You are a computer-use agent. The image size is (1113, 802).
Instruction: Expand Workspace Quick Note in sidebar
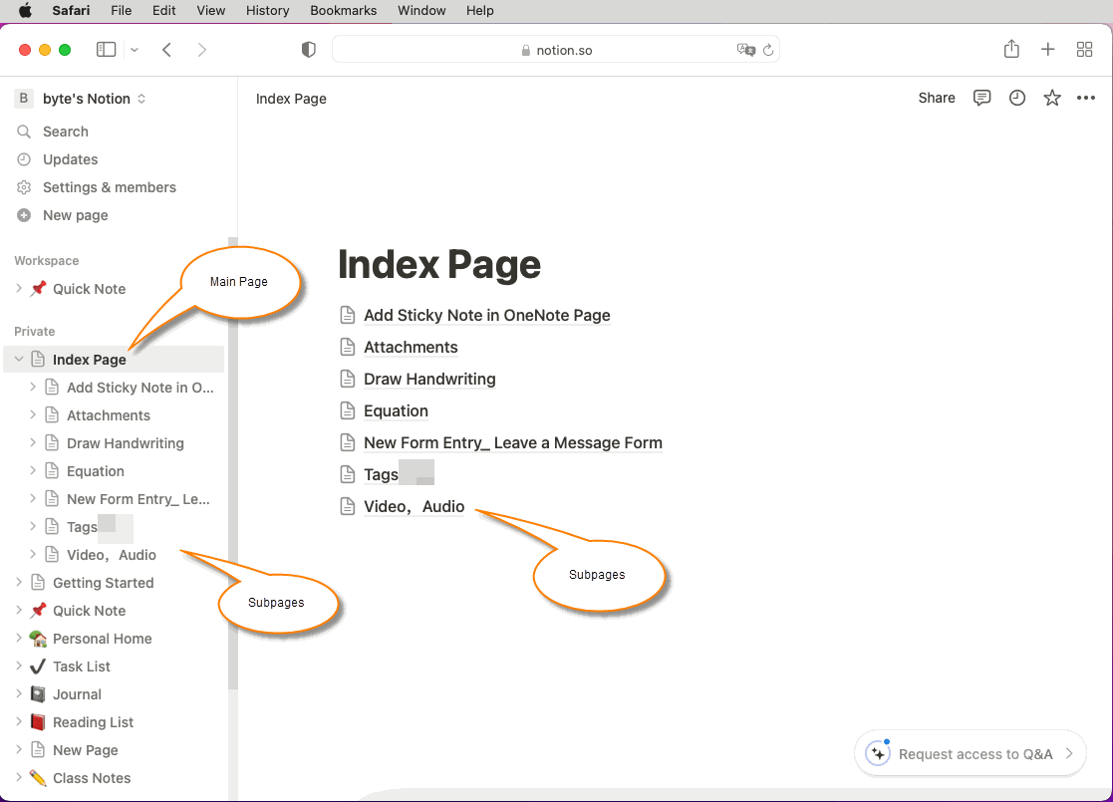point(19,288)
